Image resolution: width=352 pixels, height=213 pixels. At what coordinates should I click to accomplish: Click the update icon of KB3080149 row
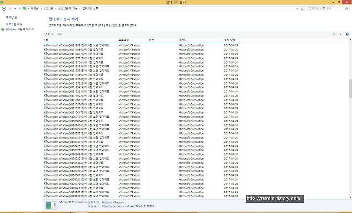(45, 121)
